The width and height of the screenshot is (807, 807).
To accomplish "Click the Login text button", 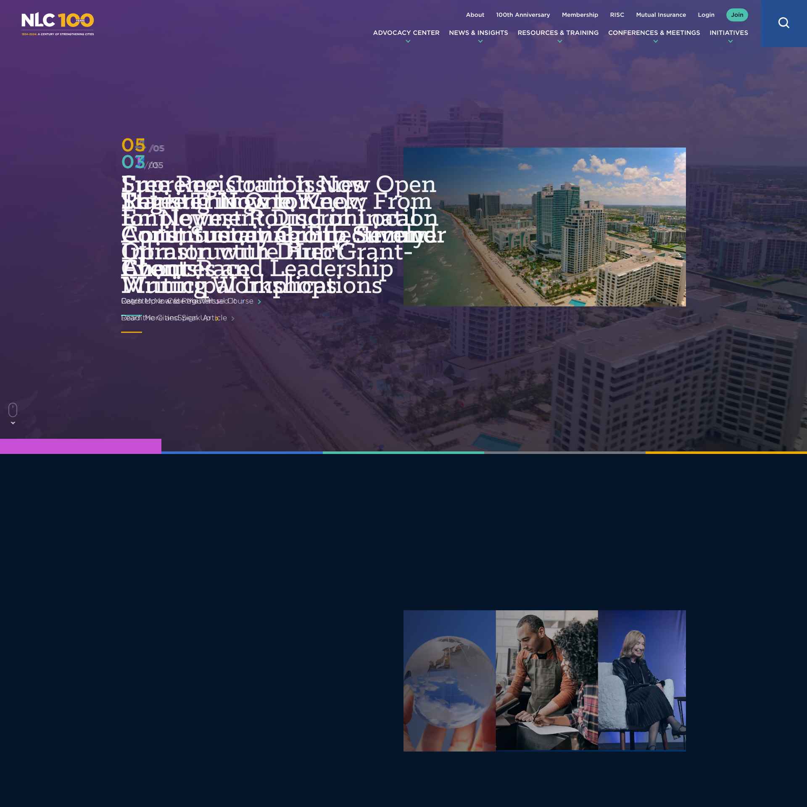I will (x=706, y=15).
